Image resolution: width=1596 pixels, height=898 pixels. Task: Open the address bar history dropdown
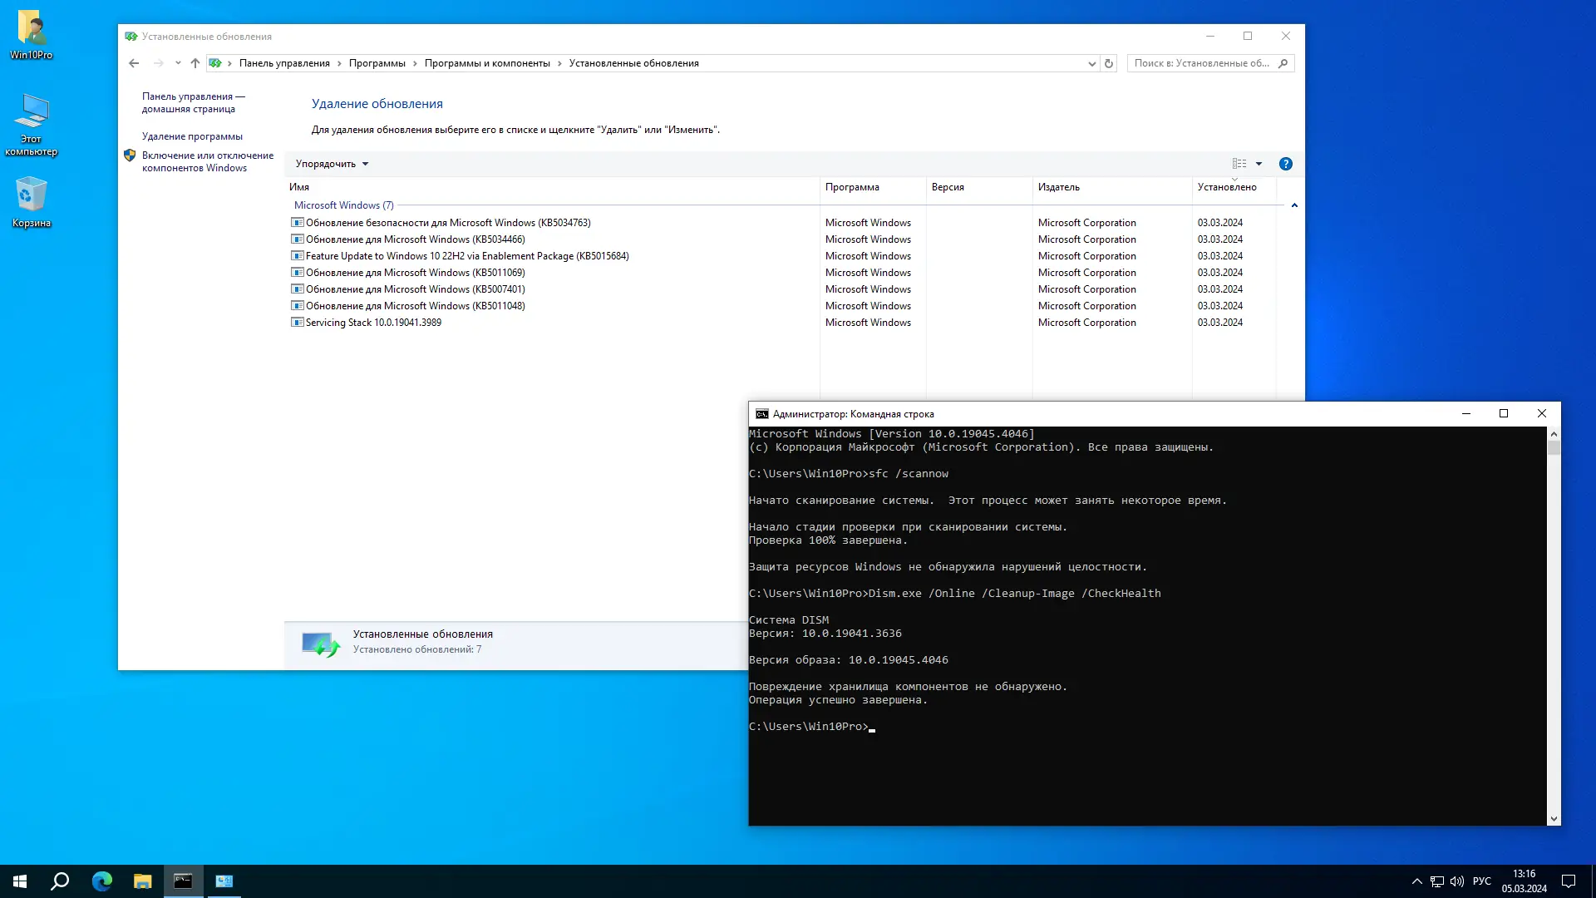tap(1091, 63)
